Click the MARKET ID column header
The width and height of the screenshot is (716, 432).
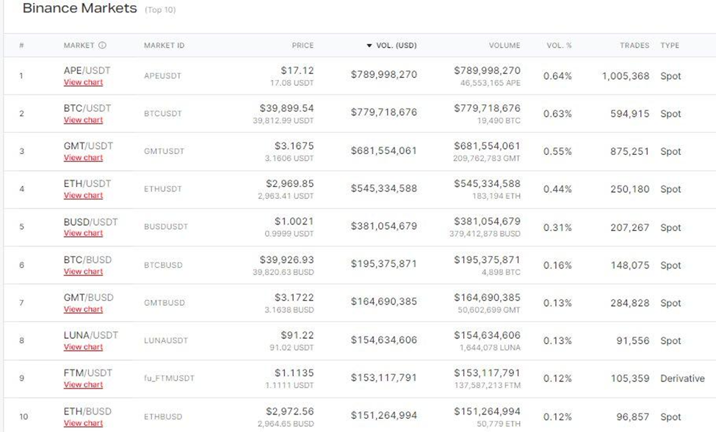coord(164,45)
